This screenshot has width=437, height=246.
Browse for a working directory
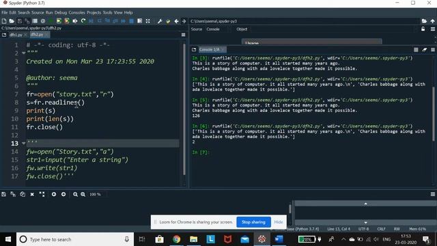click(x=424, y=21)
